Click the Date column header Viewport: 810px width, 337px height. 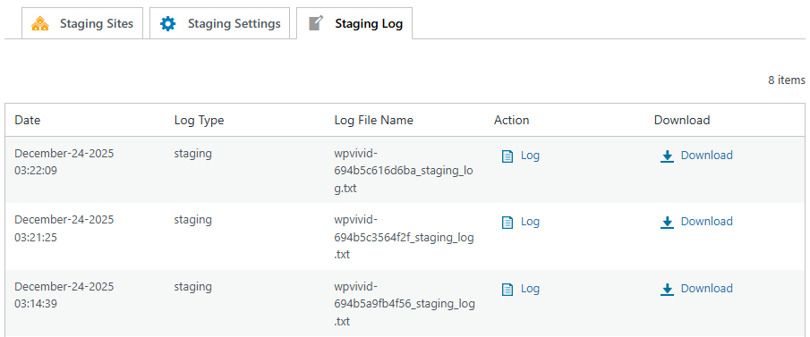[28, 121]
